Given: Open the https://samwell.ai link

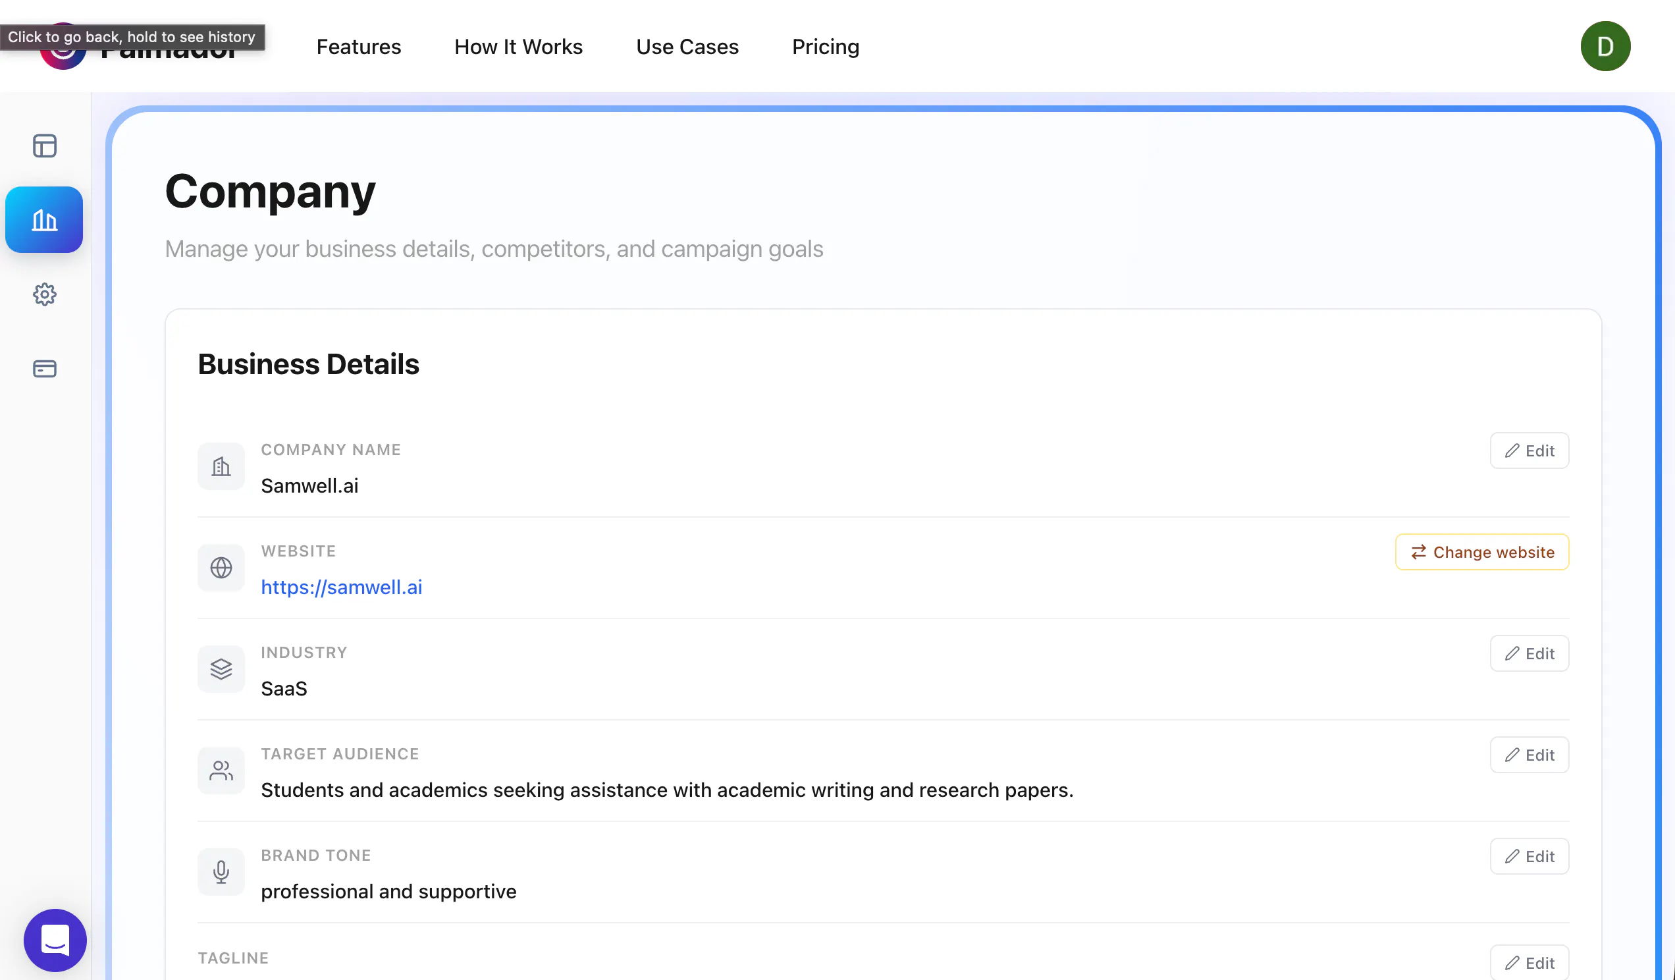Looking at the screenshot, I should point(342,587).
